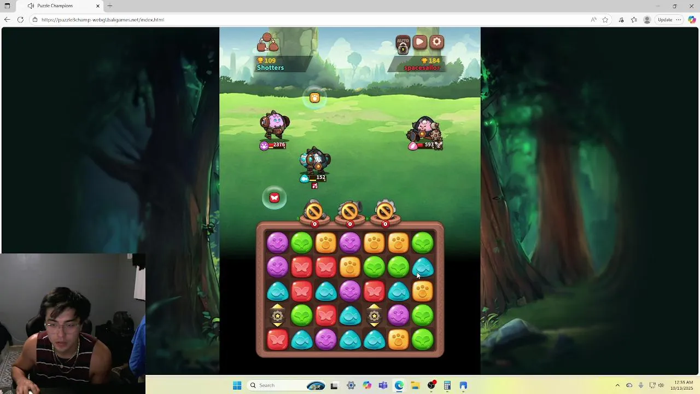The height and width of the screenshot is (394, 700).
Task: Open Calculator from the taskbar
Action: pyautogui.click(x=447, y=385)
